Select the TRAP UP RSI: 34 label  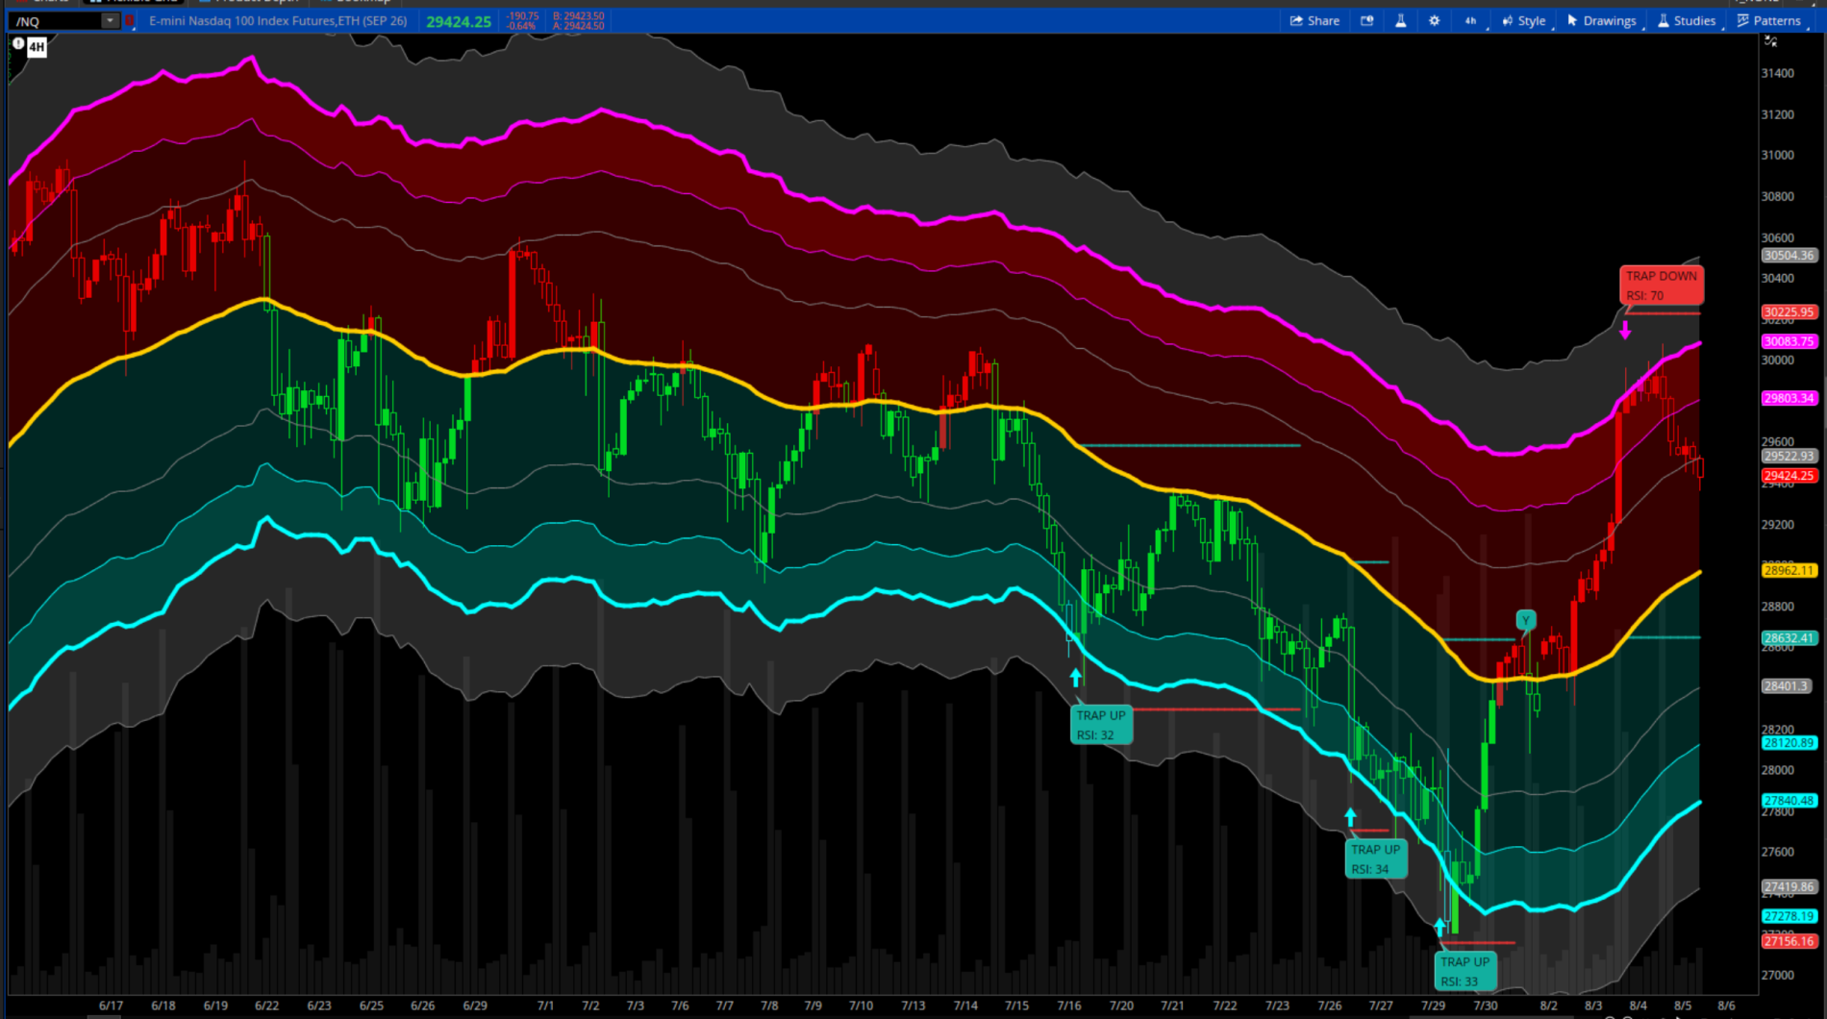point(1375,858)
